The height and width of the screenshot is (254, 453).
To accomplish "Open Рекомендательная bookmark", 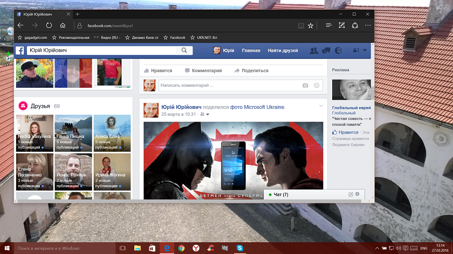I will click(71, 38).
